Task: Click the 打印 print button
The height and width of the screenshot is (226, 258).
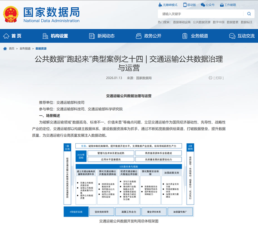Action: click(216, 78)
